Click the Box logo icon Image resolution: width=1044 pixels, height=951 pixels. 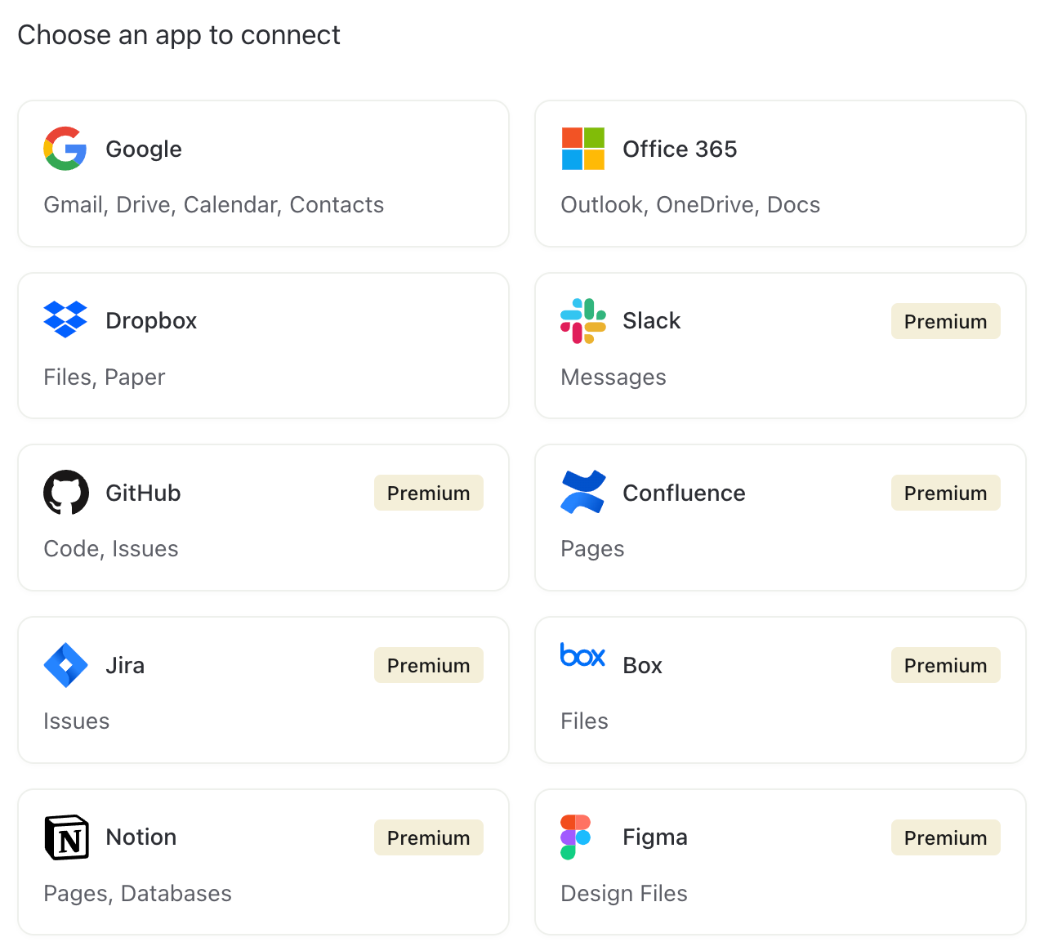[x=582, y=656]
